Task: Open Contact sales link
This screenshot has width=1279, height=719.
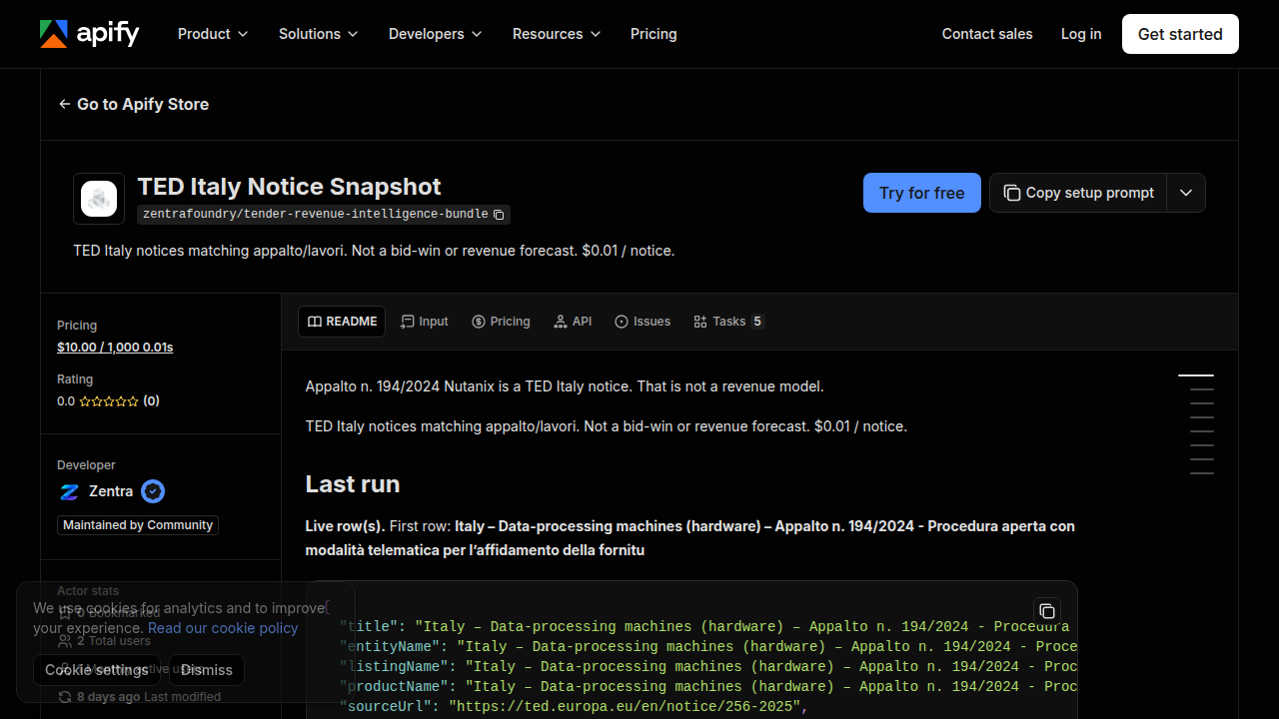Action: (x=987, y=34)
